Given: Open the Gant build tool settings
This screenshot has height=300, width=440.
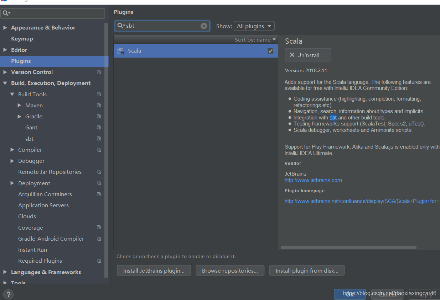Looking at the screenshot, I should 31,128.
